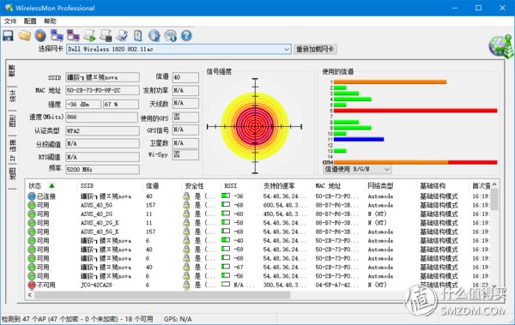Click the red channel 6 usage bar
This screenshot has width=515, height=325.
(415, 111)
